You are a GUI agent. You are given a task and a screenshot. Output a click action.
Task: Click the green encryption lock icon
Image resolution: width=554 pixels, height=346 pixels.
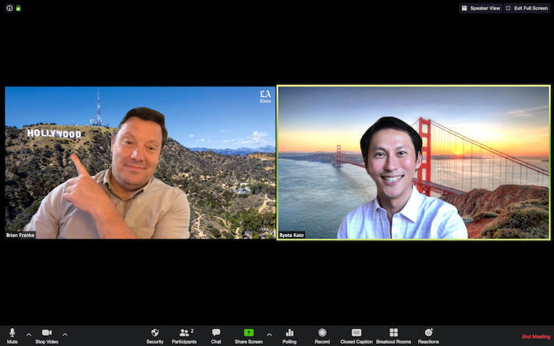[18, 8]
